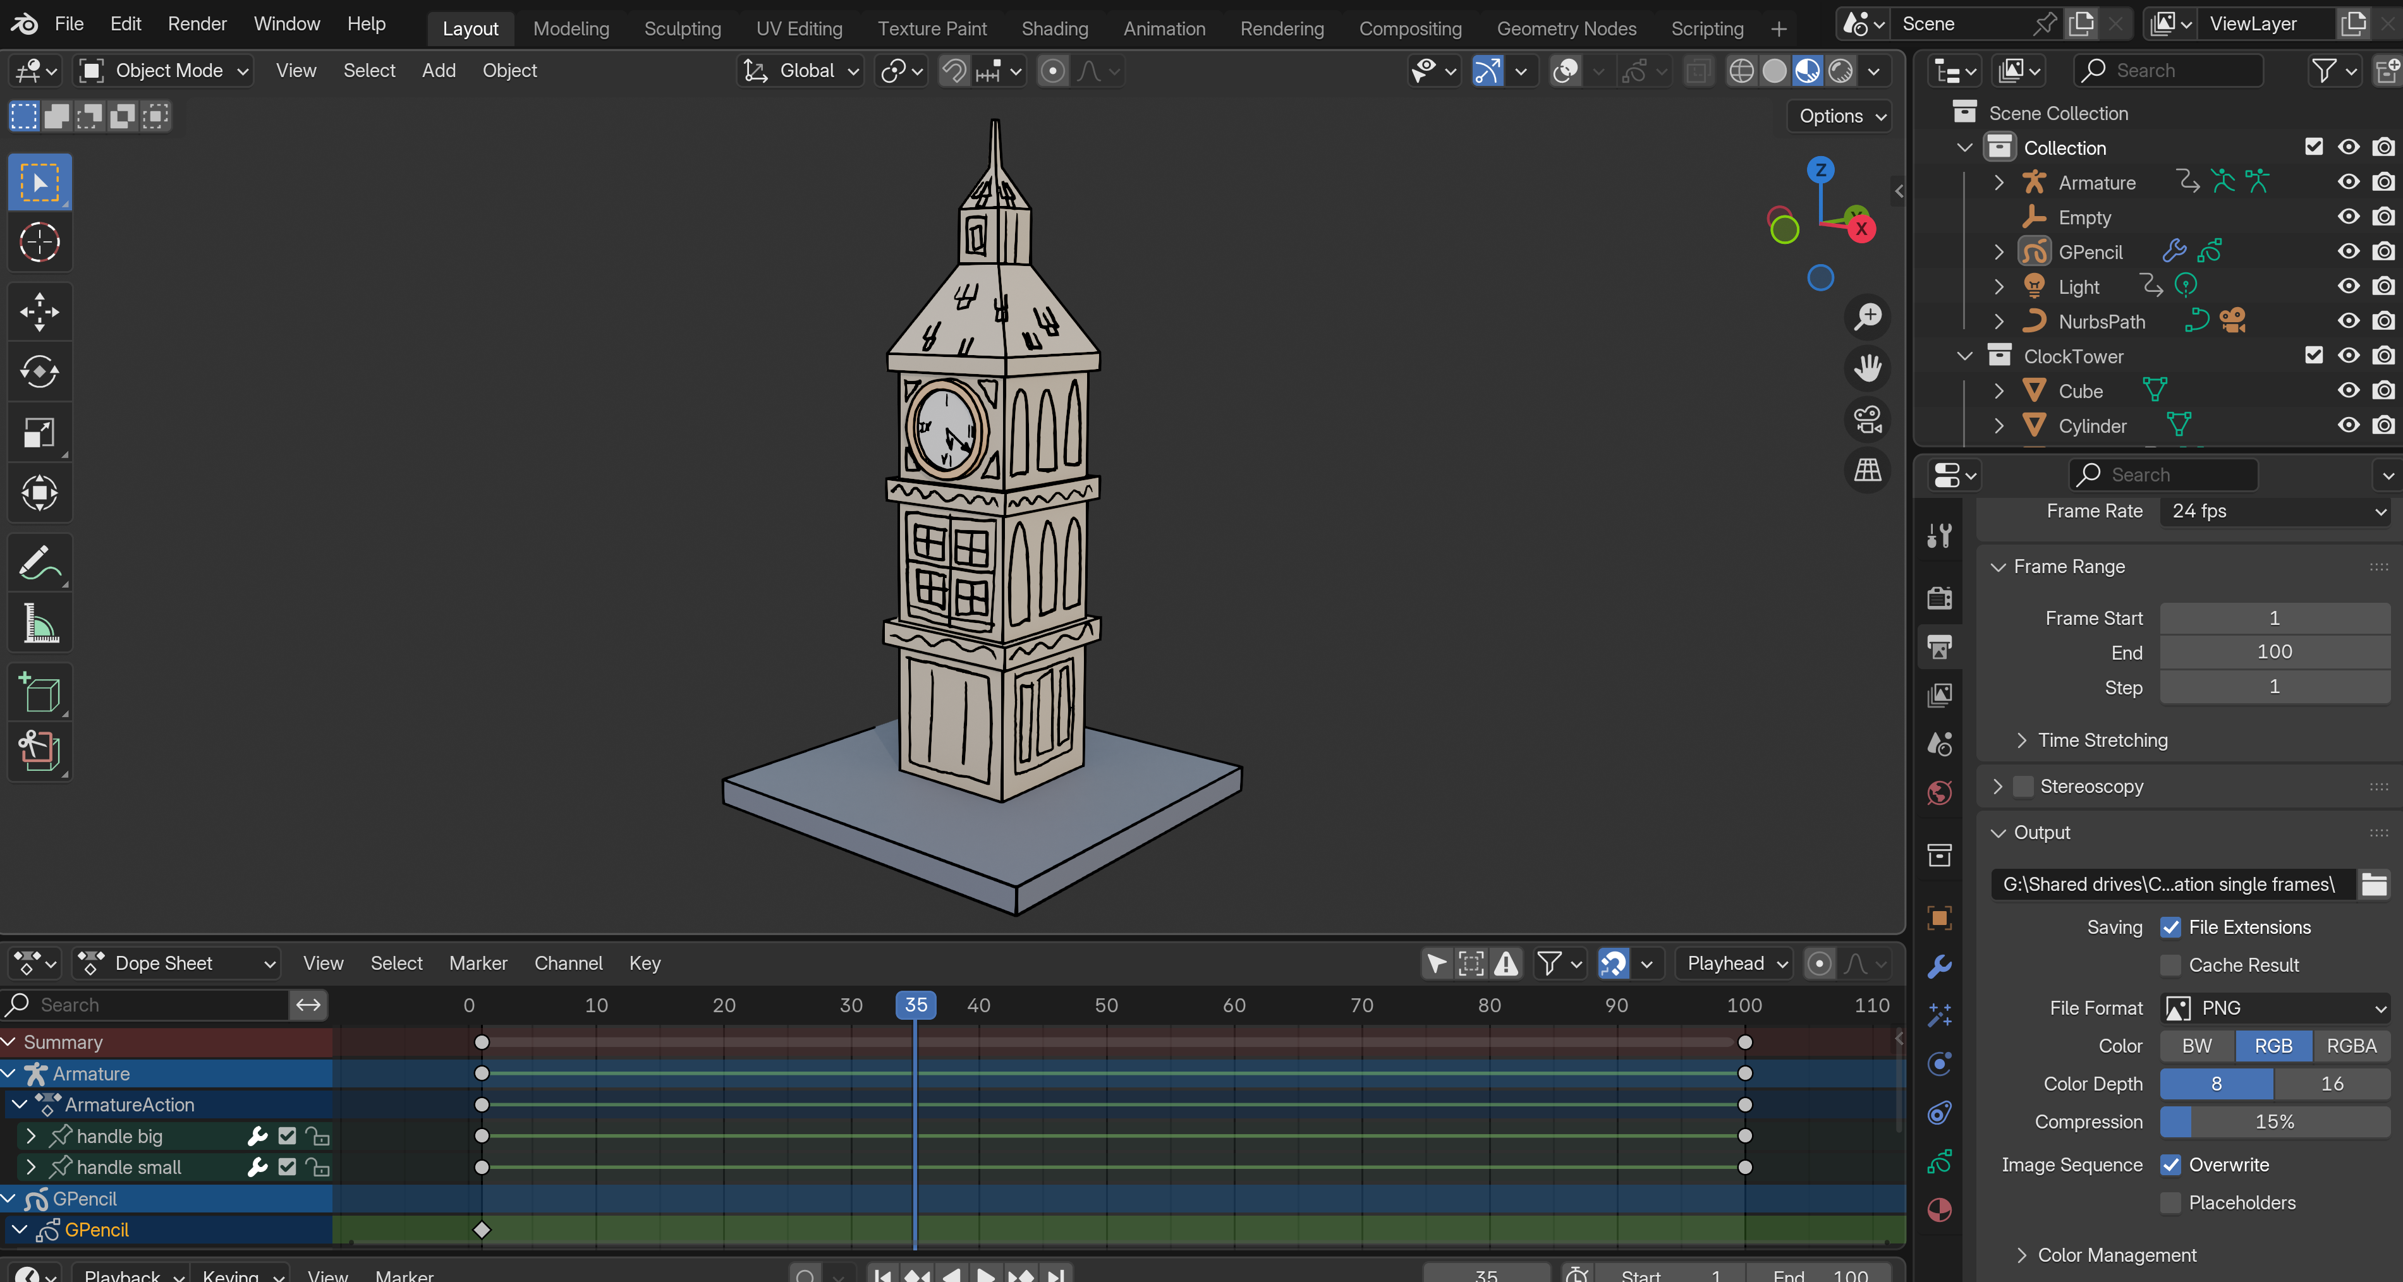The width and height of the screenshot is (2403, 1282).
Task: Hide the Empty object in the outliner
Action: click(2348, 217)
